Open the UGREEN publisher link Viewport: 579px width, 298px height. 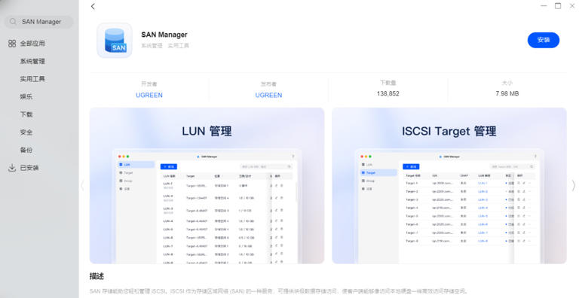tap(268, 95)
